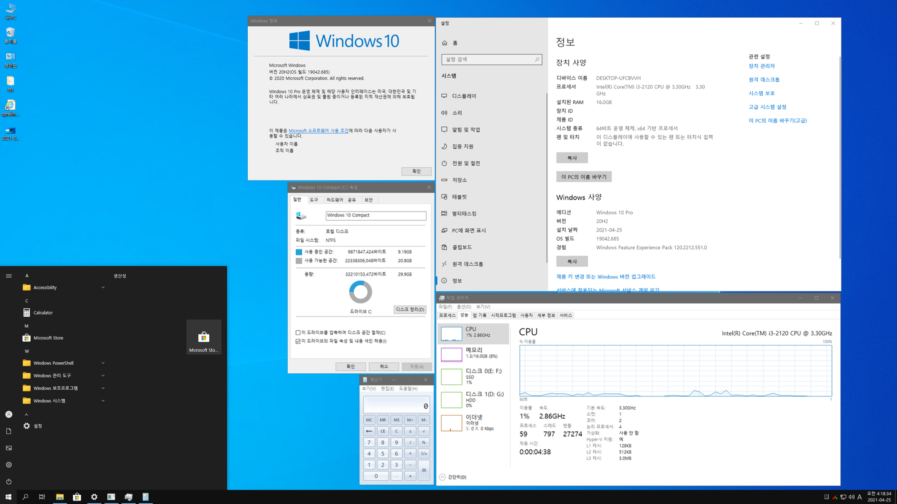
Task: Open Microsoft Store taskbar icon
Action: click(x=77, y=497)
